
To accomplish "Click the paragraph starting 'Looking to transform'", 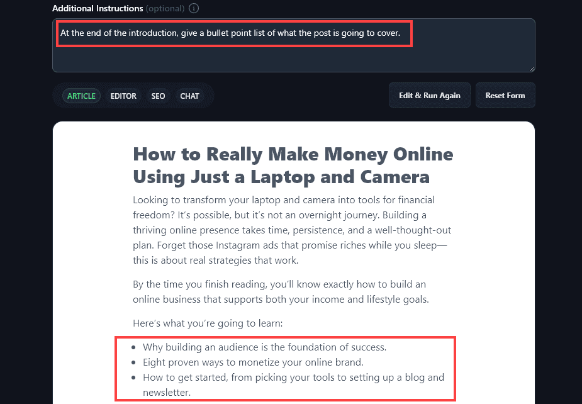I will 292,230.
